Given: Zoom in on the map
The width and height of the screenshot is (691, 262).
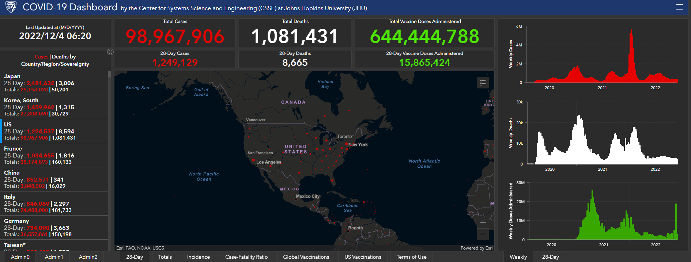Looking at the screenshot, I should tap(483, 222).
